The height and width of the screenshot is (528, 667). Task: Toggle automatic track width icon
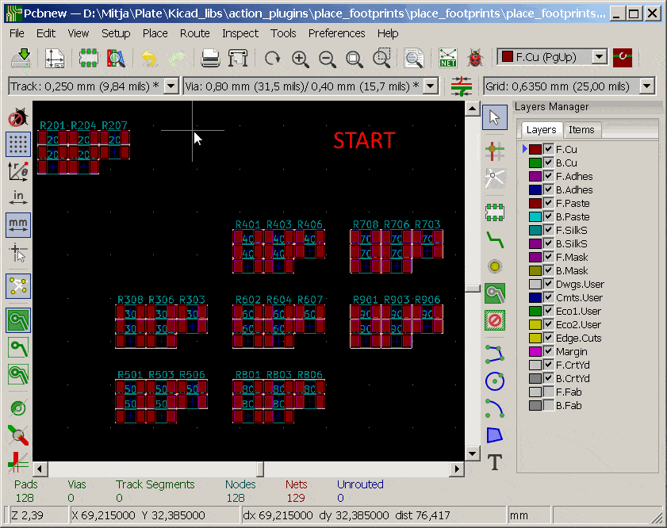pos(461,86)
